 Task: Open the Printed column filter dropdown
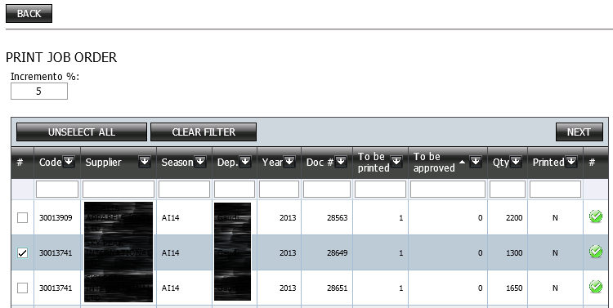571,162
